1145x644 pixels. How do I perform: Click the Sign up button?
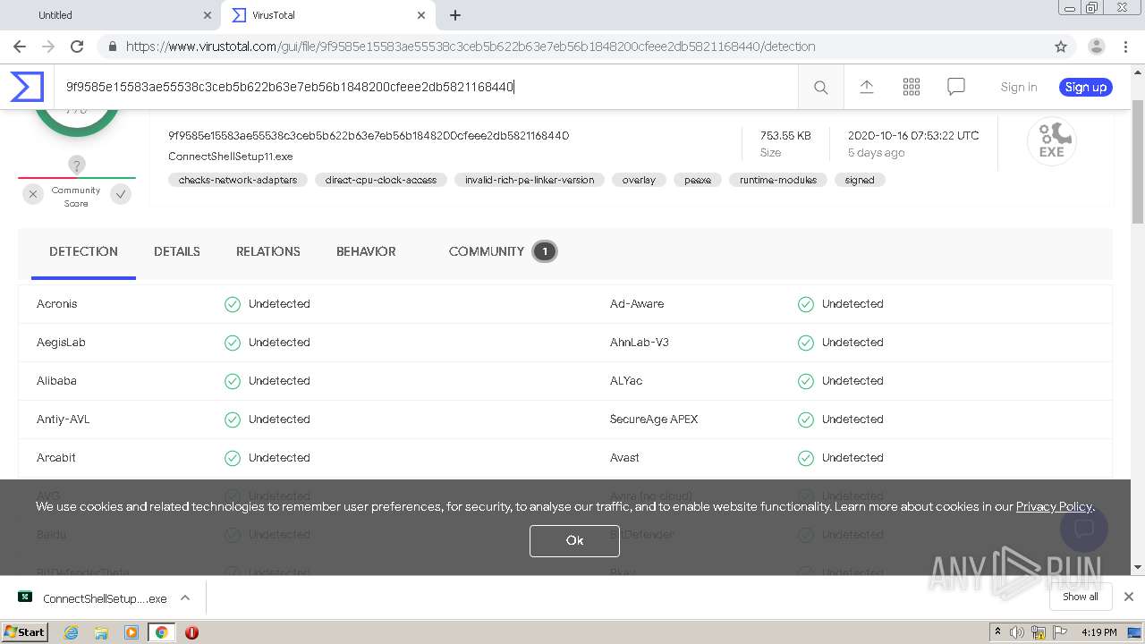1086,87
